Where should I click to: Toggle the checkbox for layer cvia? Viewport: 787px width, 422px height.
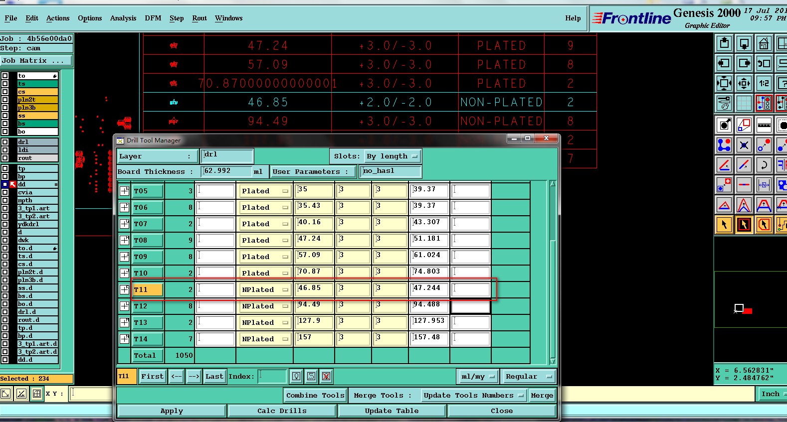point(5,192)
